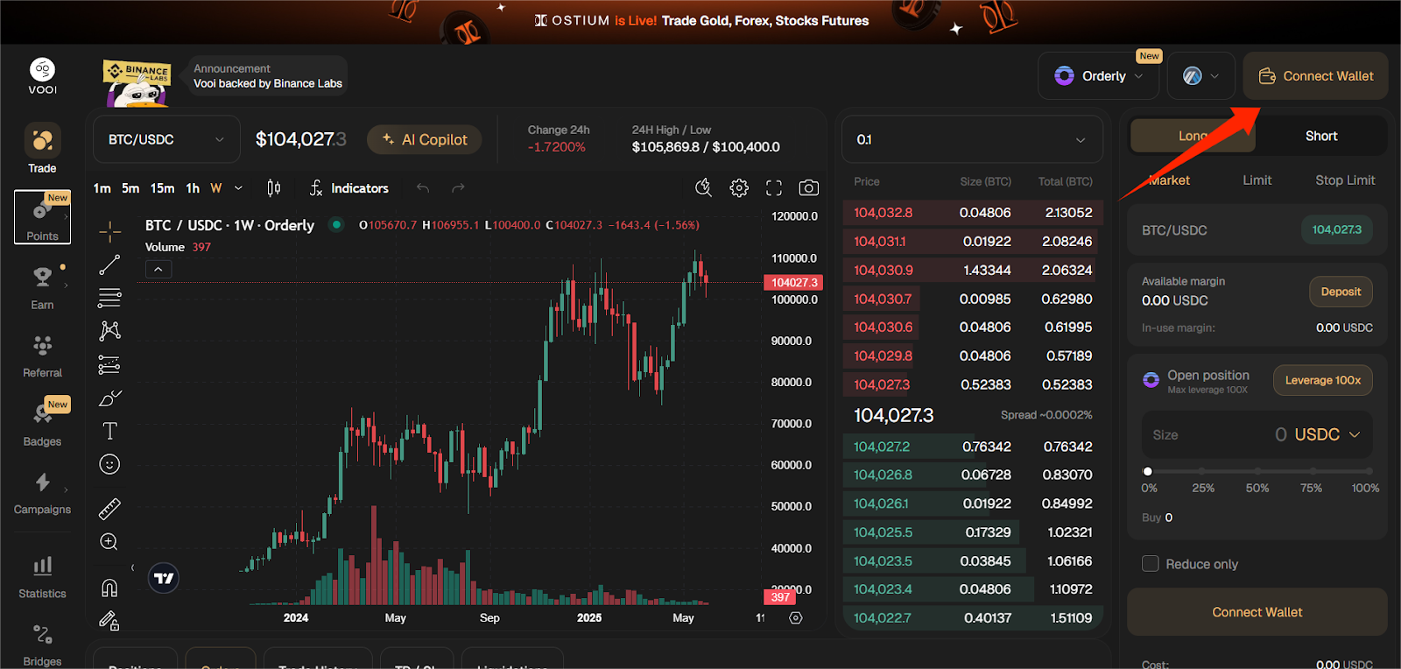1401x669 pixels.
Task: Open the Orderly exchange dropdown
Action: (x=1099, y=76)
